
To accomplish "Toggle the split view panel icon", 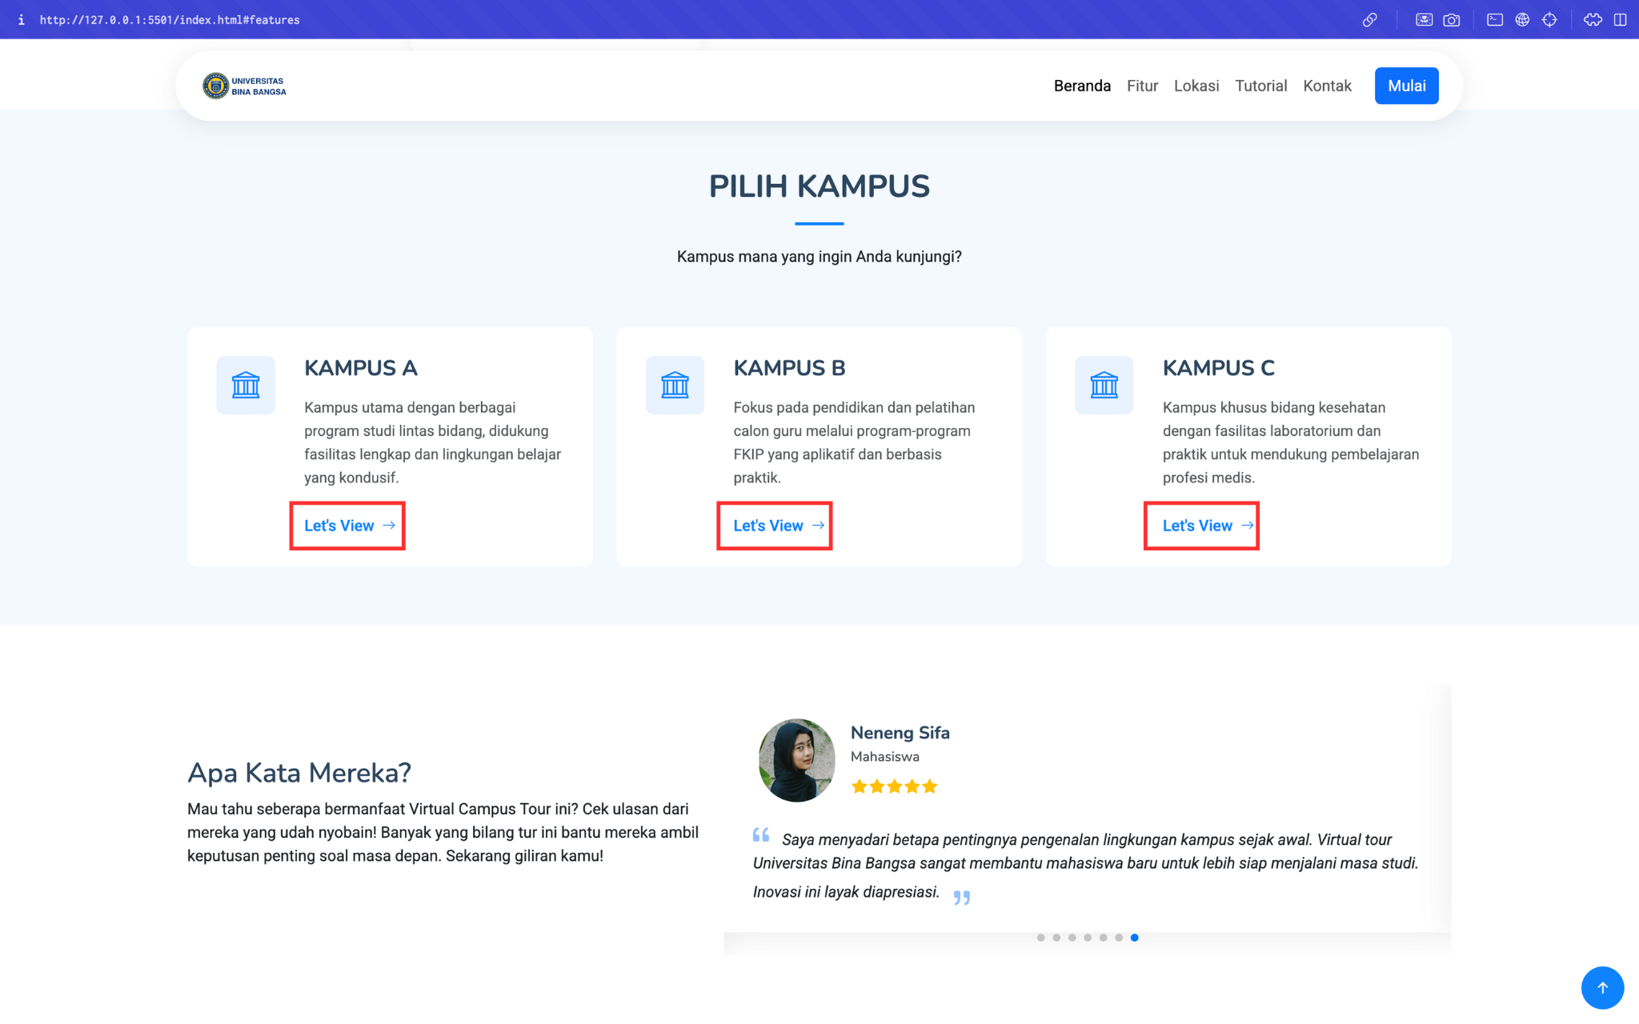I will coord(1620,20).
